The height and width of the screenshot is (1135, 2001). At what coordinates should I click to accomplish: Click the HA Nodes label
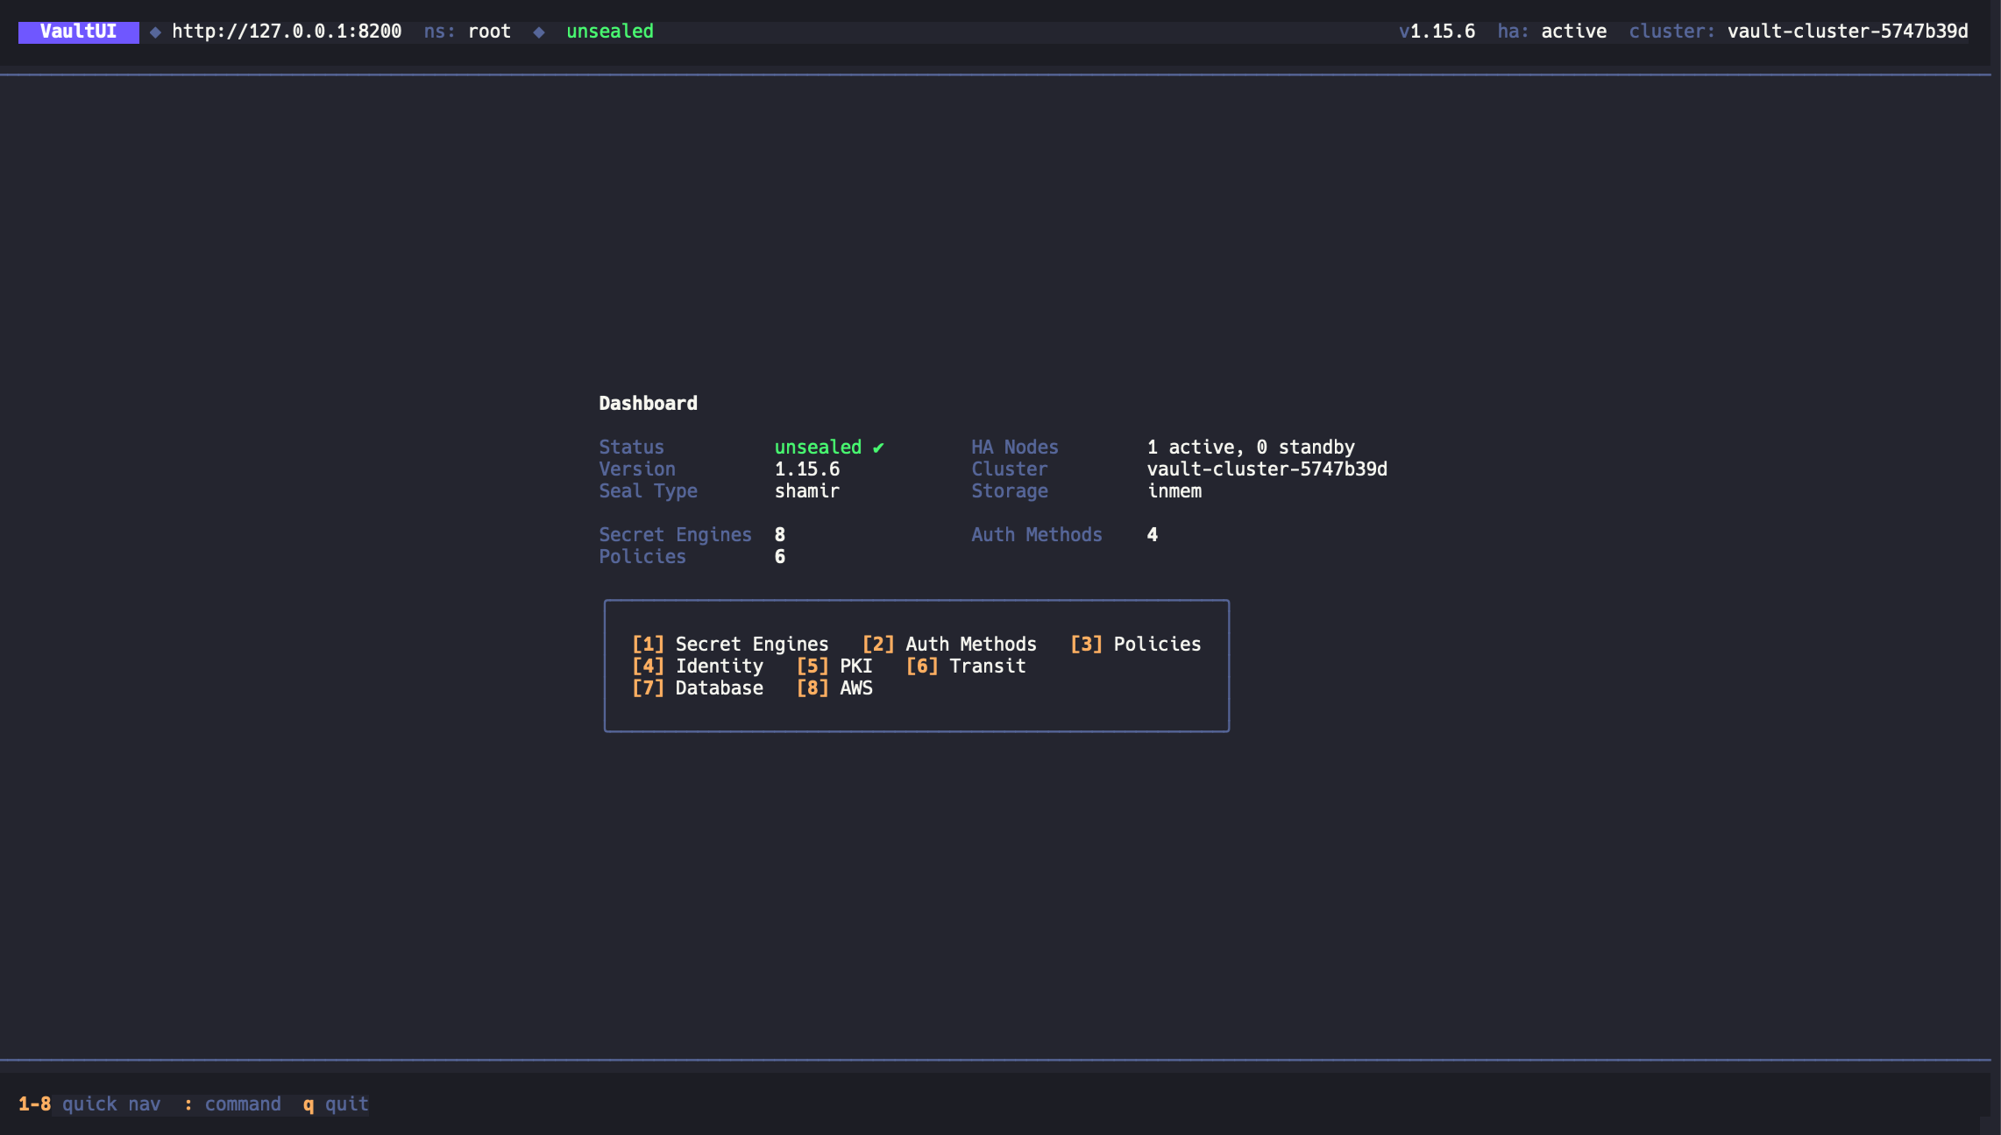click(1015, 448)
